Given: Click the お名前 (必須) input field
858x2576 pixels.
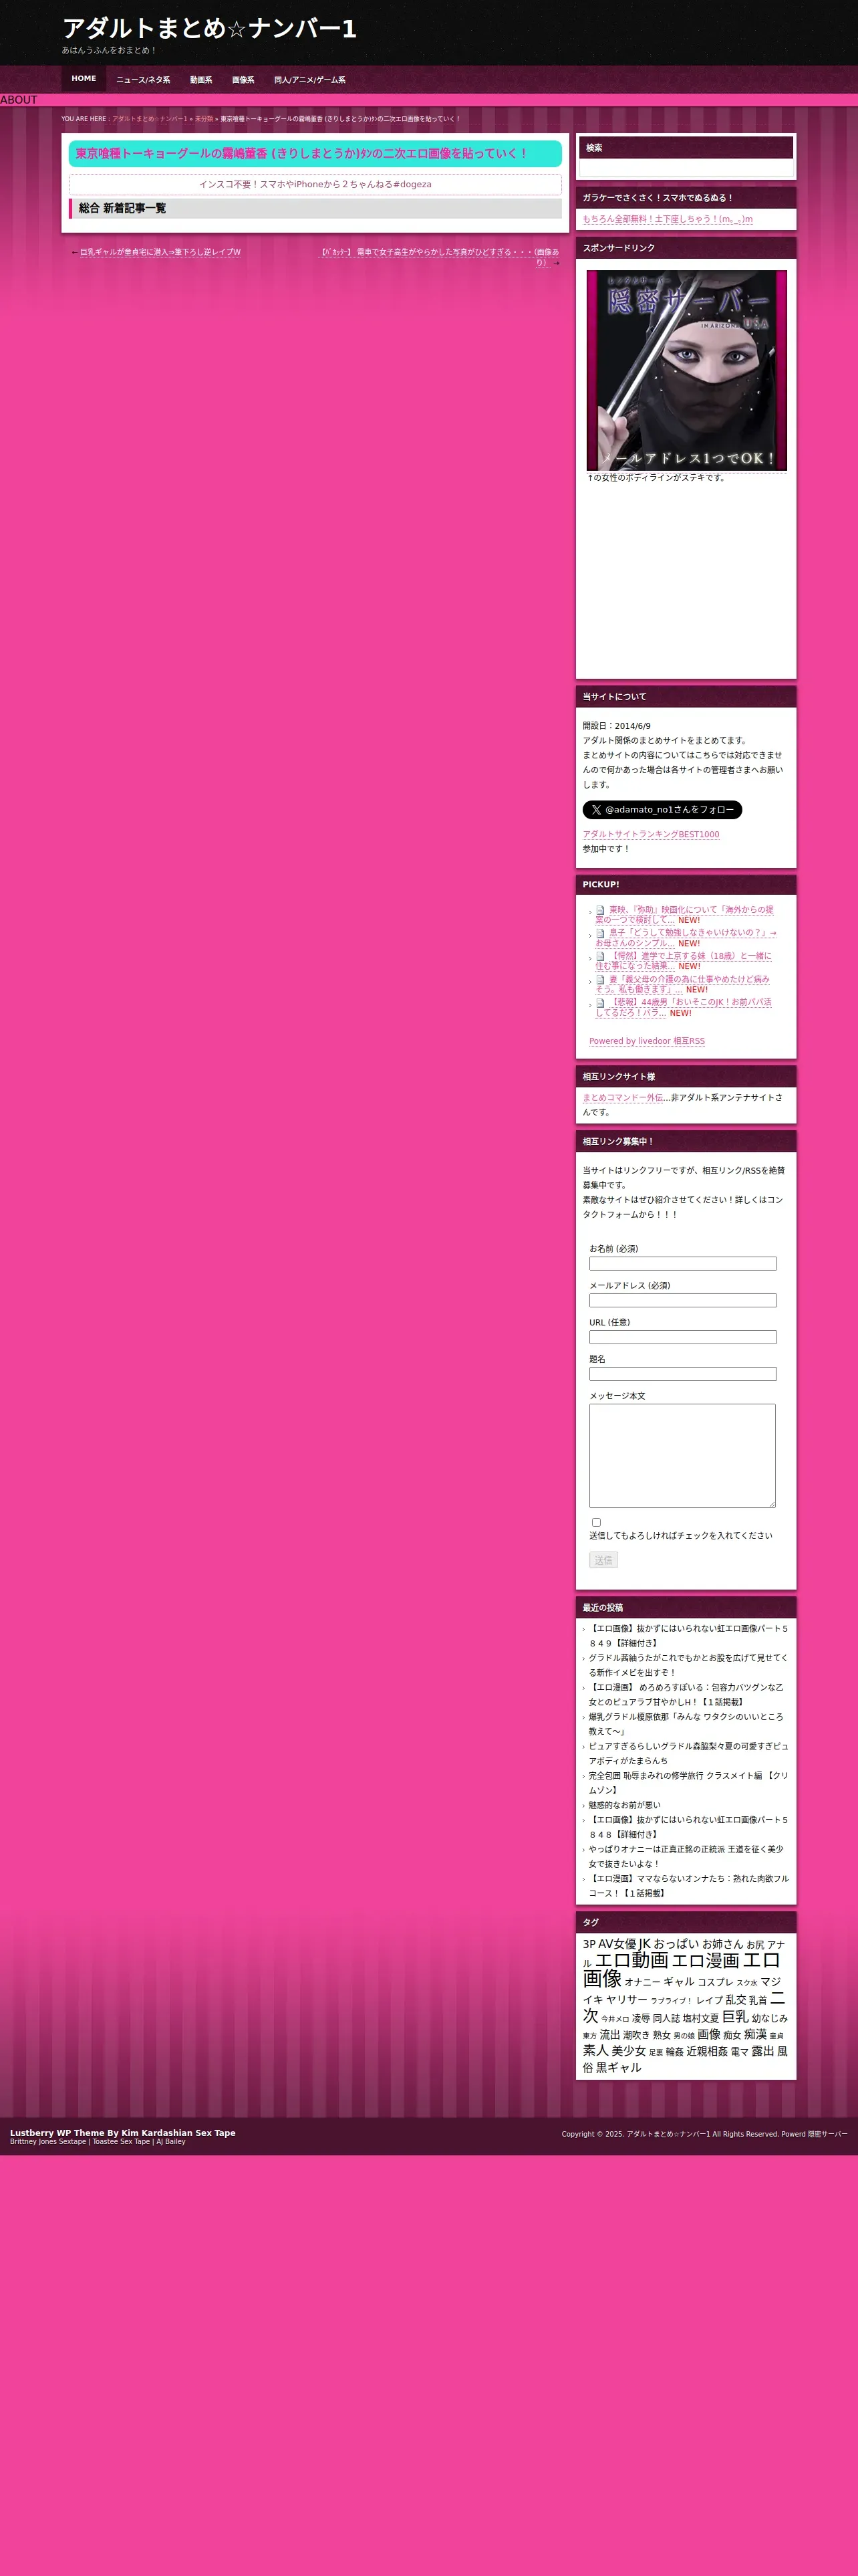Looking at the screenshot, I should point(682,1264).
